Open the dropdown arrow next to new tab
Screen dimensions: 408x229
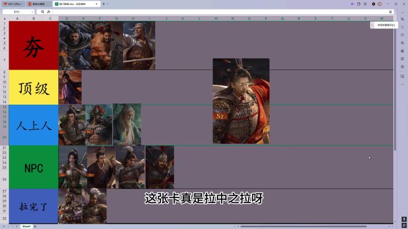pos(108,4)
